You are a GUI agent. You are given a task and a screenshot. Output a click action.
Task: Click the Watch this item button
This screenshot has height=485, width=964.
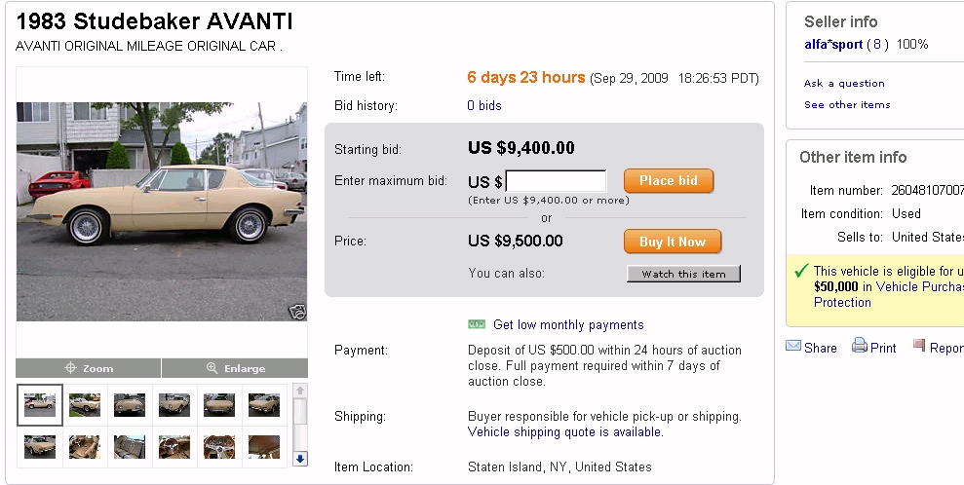[683, 274]
